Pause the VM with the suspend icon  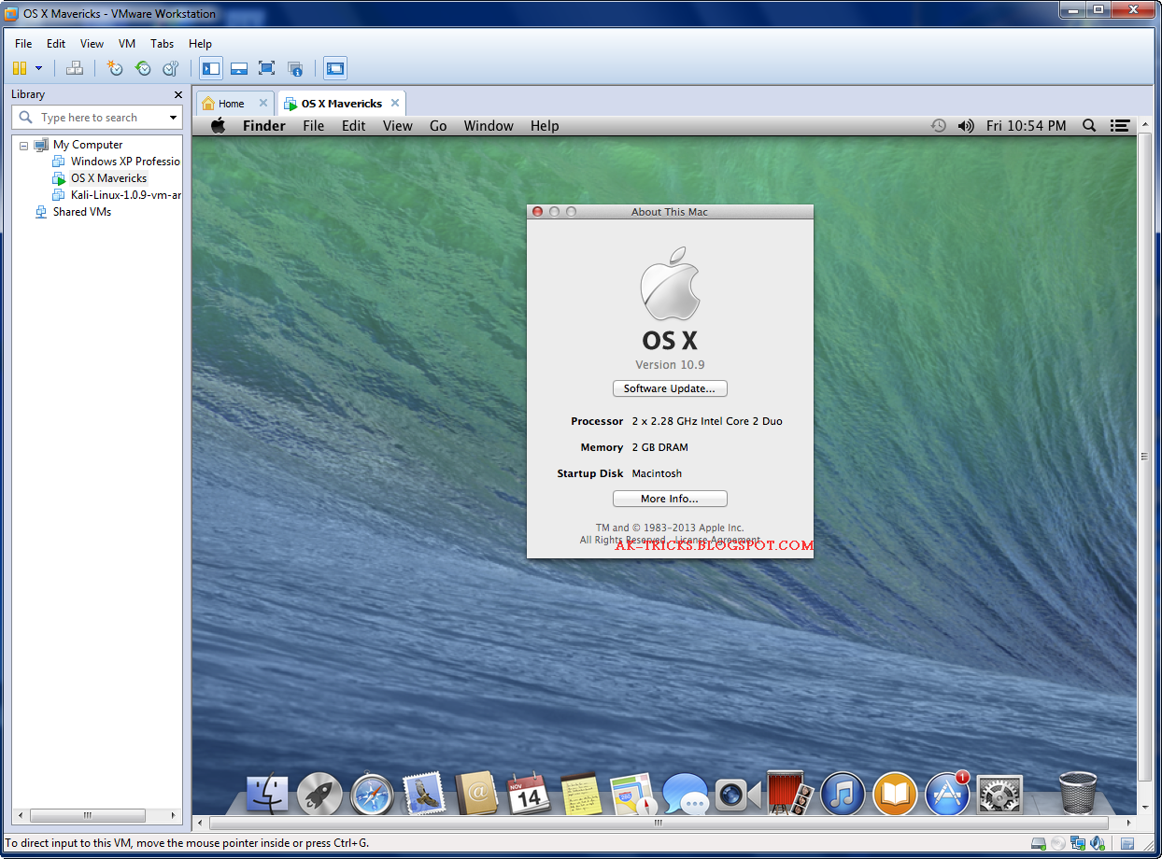[20, 68]
